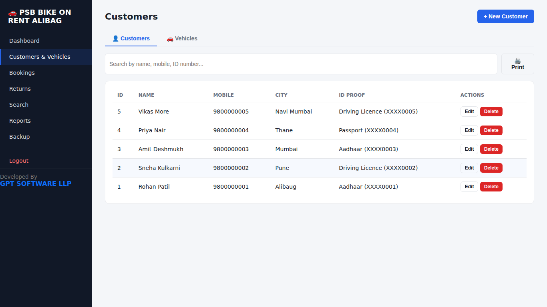Edit Amit Deshmukh's record
Viewport: 547px width, 307px height.
click(x=469, y=149)
